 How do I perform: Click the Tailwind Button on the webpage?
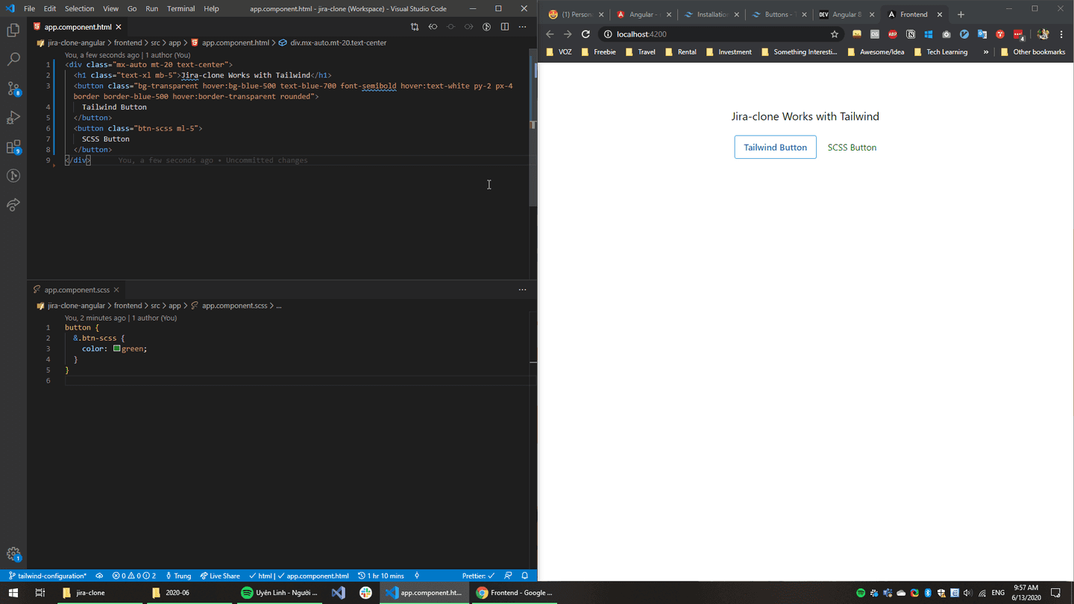pos(775,147)
